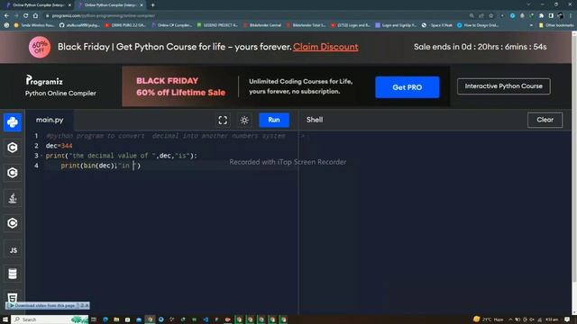Switch to the first browser tab
577x324 pixels.
[x=38, y=5]
